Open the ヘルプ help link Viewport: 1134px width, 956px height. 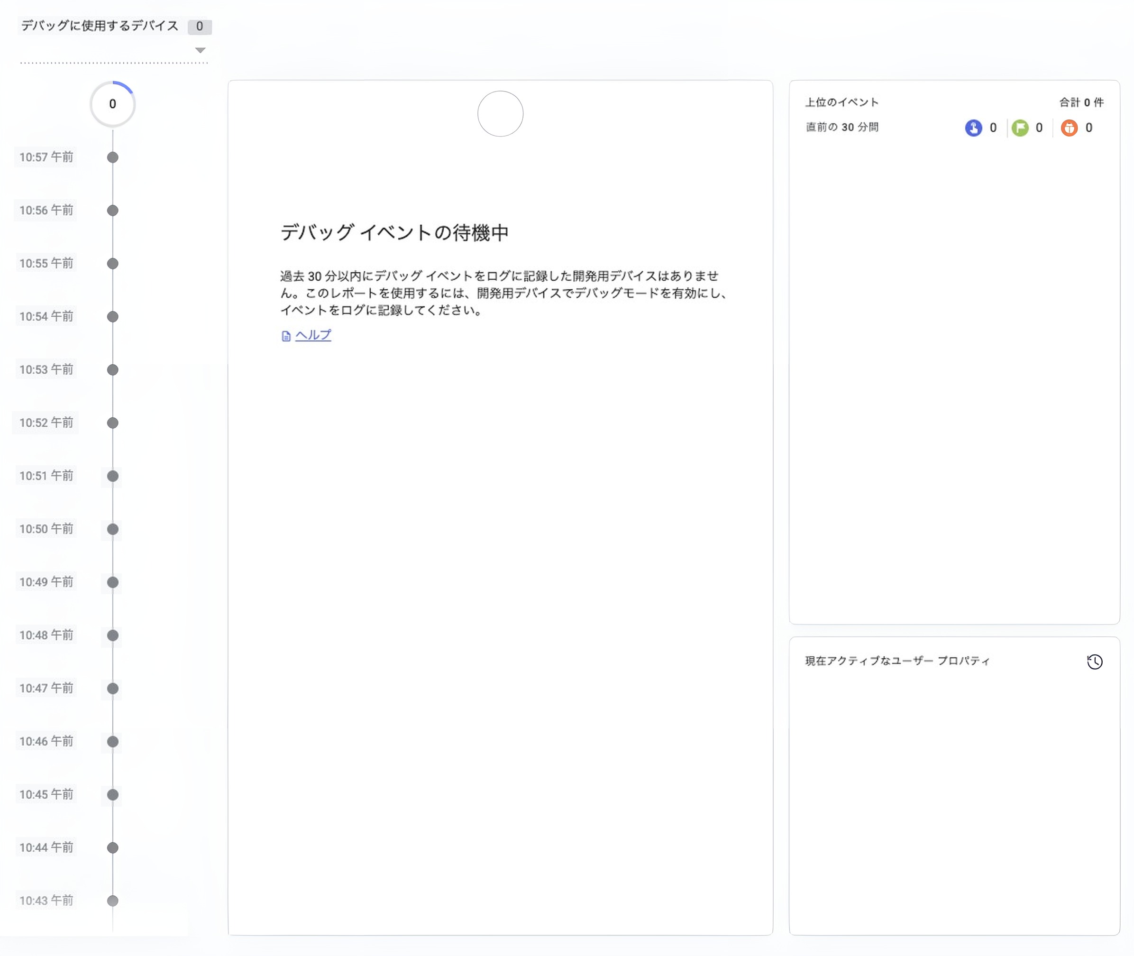pyautogui.click(x=313, y=335)
